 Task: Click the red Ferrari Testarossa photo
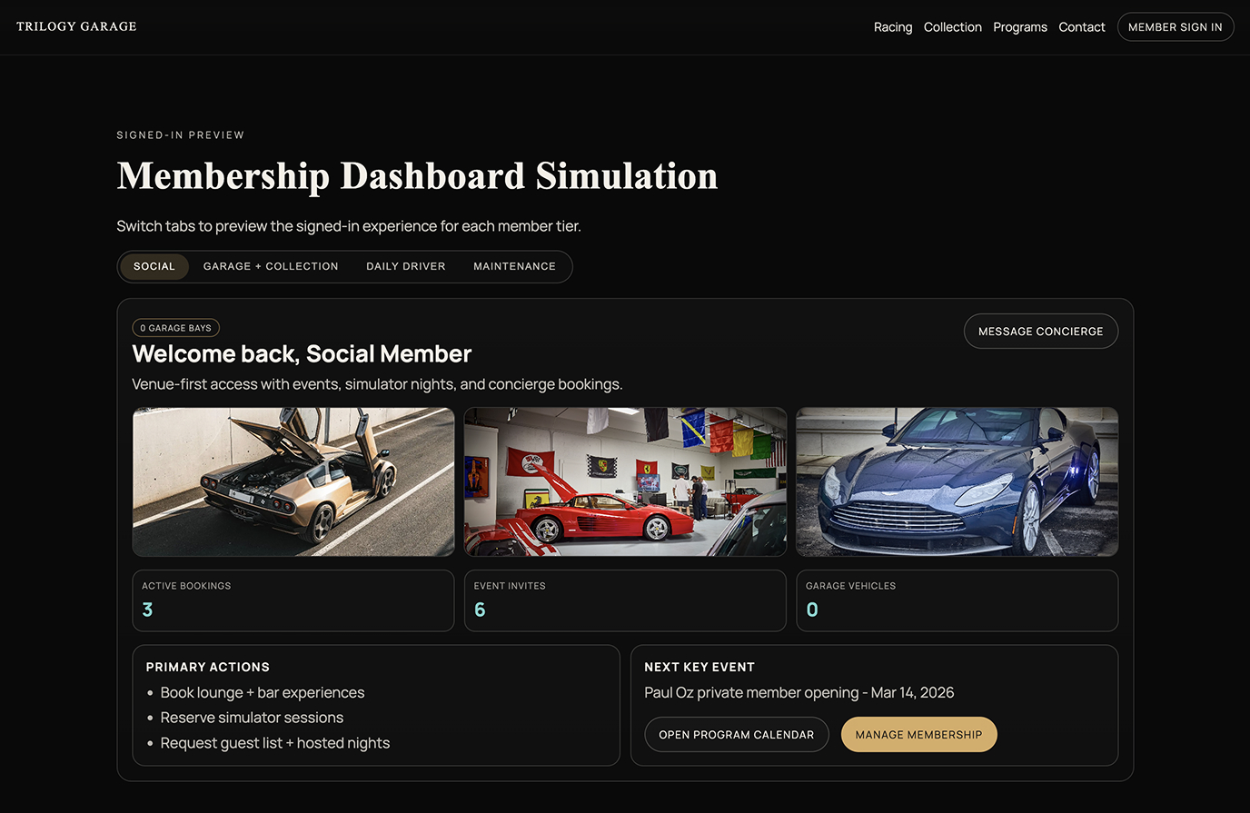[x=624, y=481]
